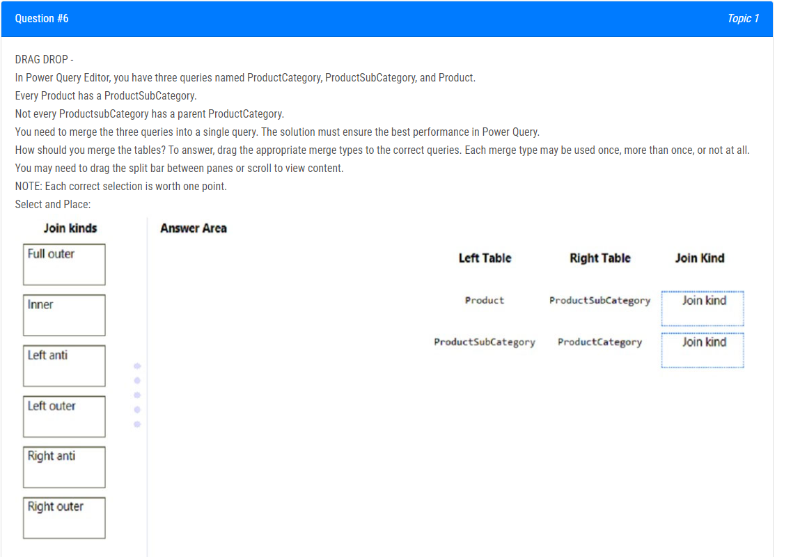The height and width of the screenshot is (557, 800).
Task: Select the Left outer join kind box
Action: coord(64,416)
